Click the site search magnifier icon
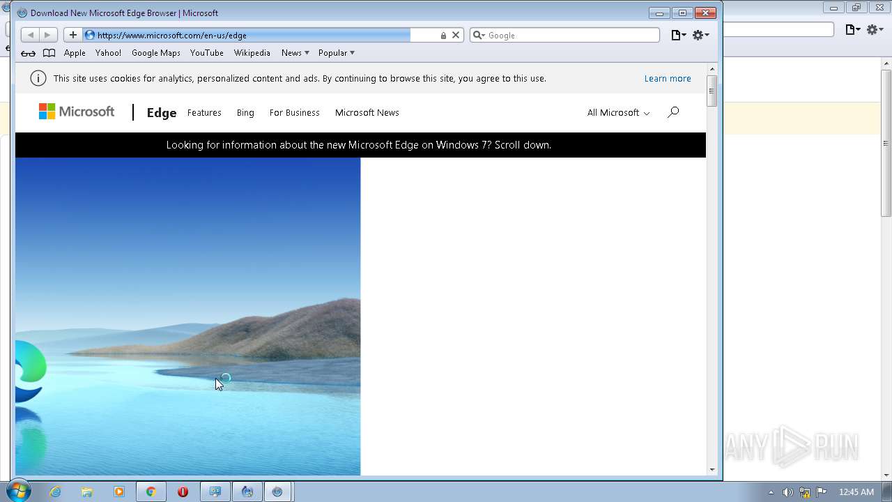This screenshot has height=502, width=892. pyautogui.click(x=673, y=112)
